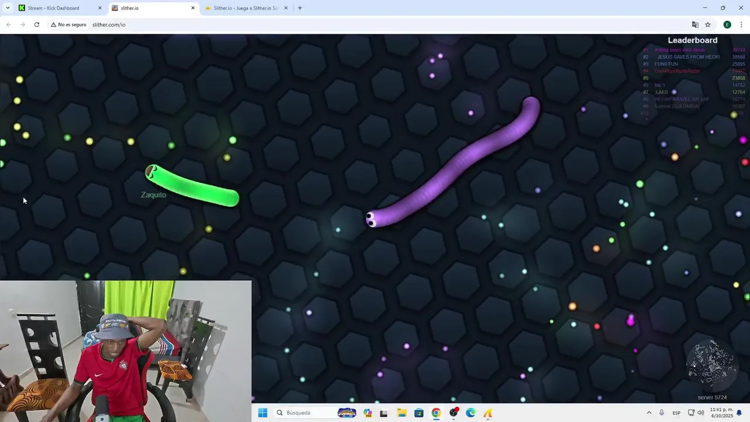Click the leaderboard score 12764
The height and width of the screenshot is (422, 750).
pos(738,92)
